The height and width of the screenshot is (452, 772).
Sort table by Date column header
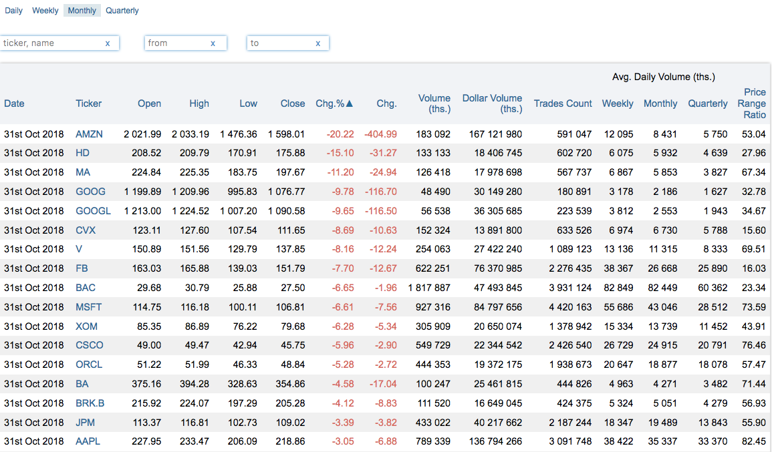tap(14, 103)
